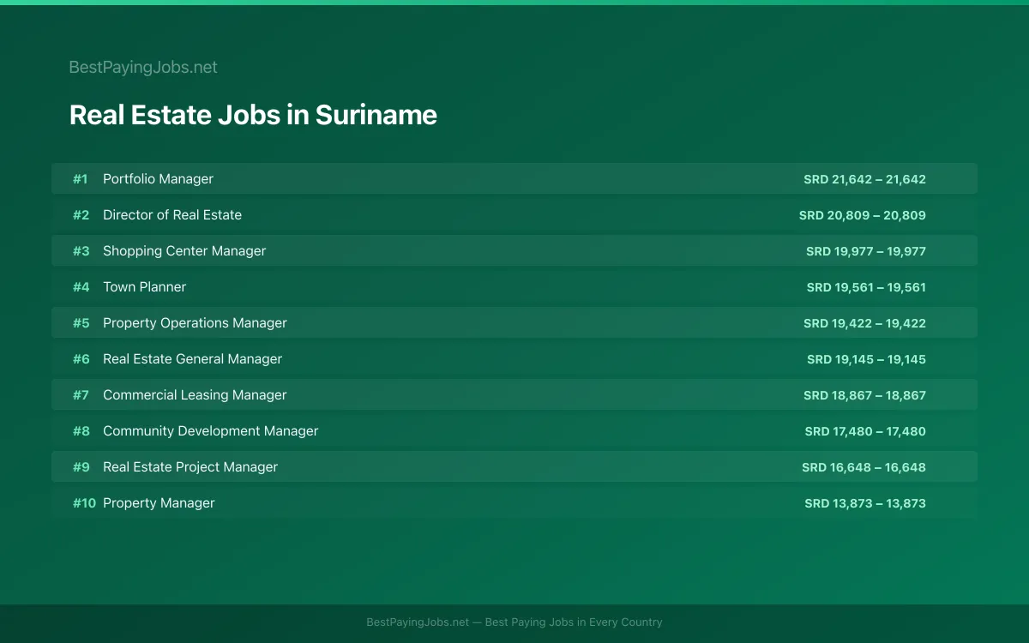Click salary SRD 20,809 – 20,809

click(863, 215)
